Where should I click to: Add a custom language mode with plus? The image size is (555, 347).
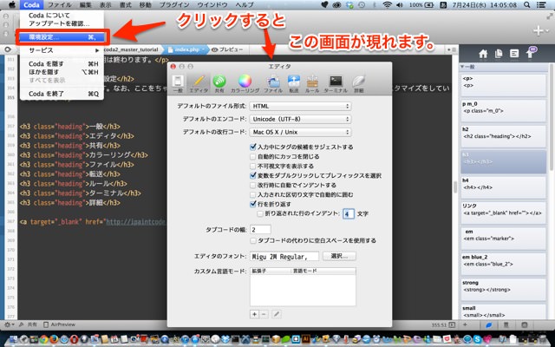(x=254, y=314)
